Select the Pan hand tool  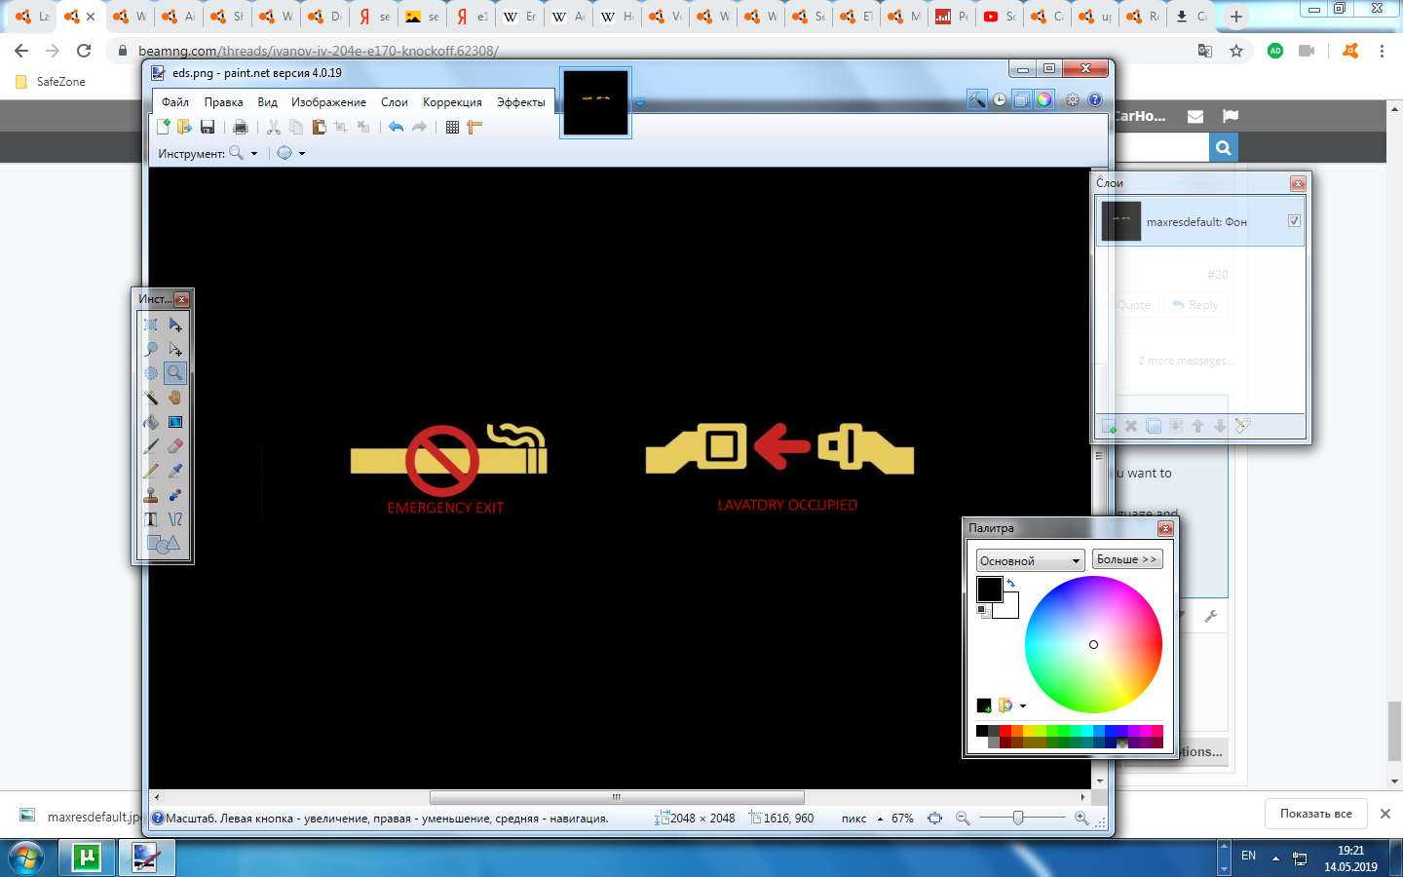pyautogui.click(x=175, y=398)
